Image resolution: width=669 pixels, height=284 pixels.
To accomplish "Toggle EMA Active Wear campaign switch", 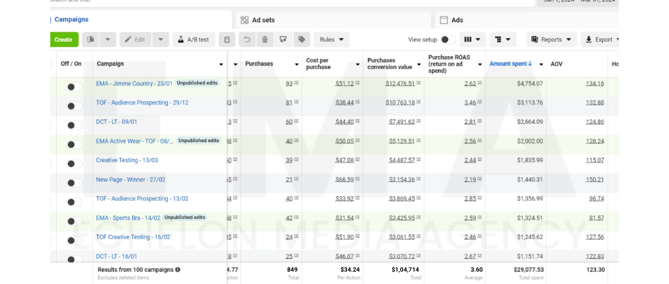I will click(74, 145).
